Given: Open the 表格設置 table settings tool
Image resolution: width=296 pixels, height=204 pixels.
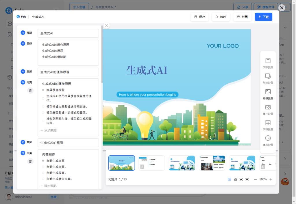Looking at the screenshot, I should pyautogui.click(x=268, y=125).
